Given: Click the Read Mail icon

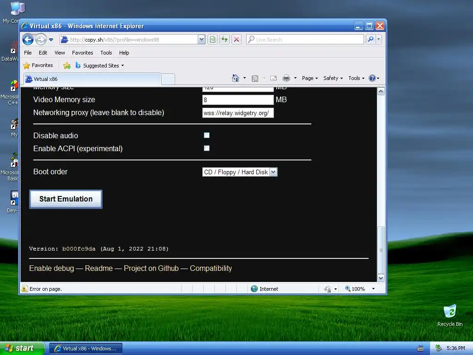Looking at the screenshot, I should (x=273, y=78).
